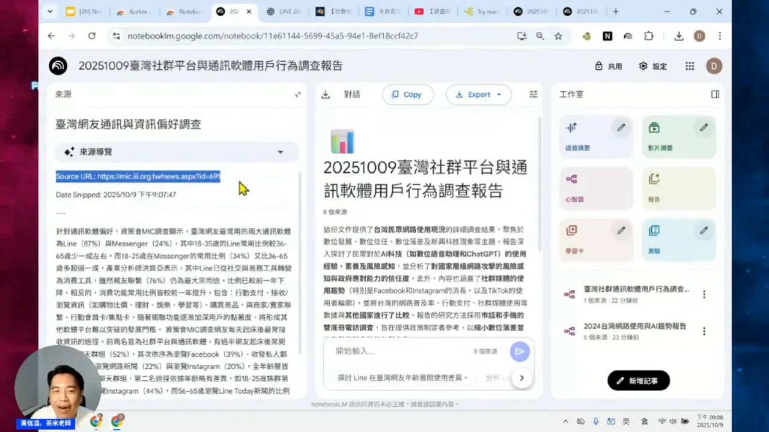Screen dimensions: 769x432
Task: Click the notebook title 20251009臺灣社群平台
Action: point(211,66)
